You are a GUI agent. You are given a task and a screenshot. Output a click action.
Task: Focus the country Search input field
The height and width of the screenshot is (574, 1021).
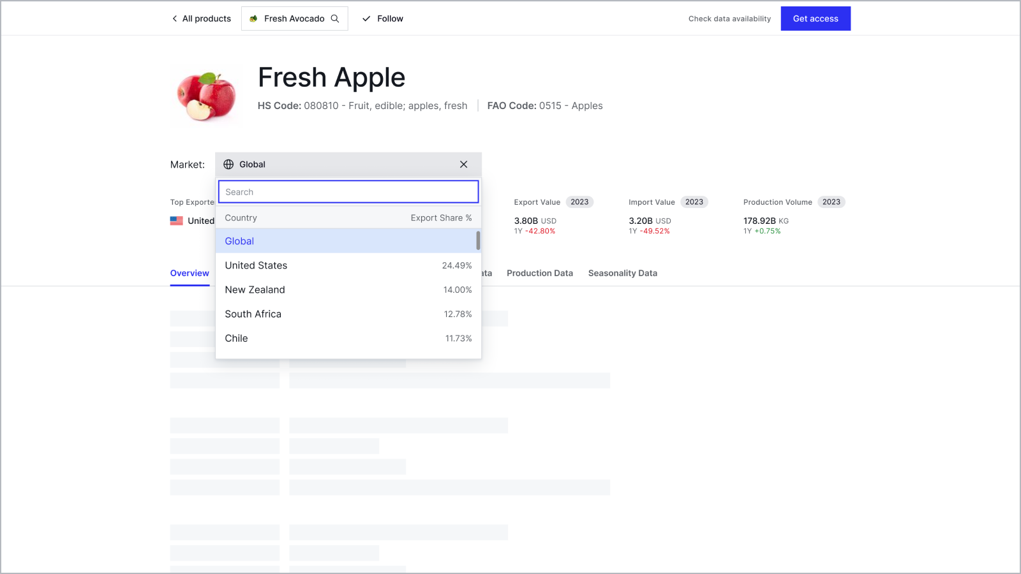(348, 192)
